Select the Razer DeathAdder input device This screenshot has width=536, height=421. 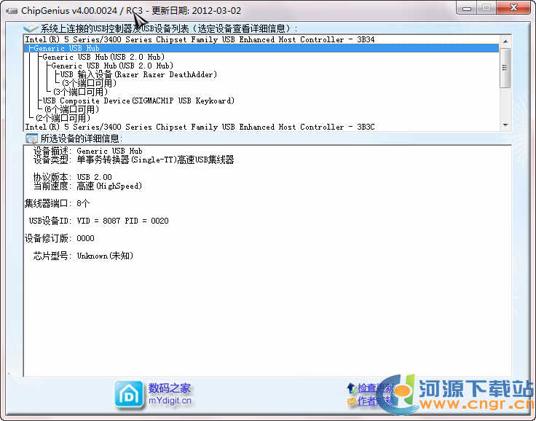(138, 75)
